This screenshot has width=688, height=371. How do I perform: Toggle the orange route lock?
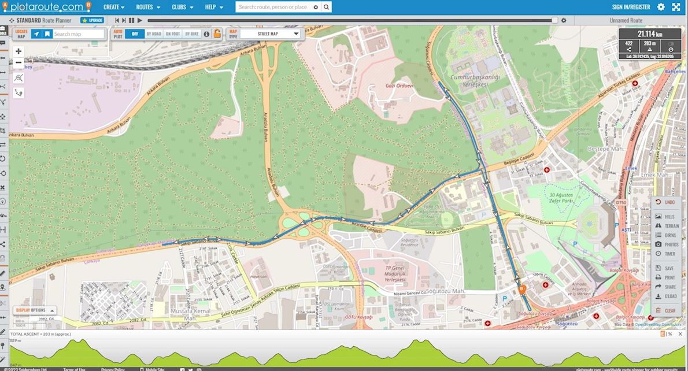[217, 34]
